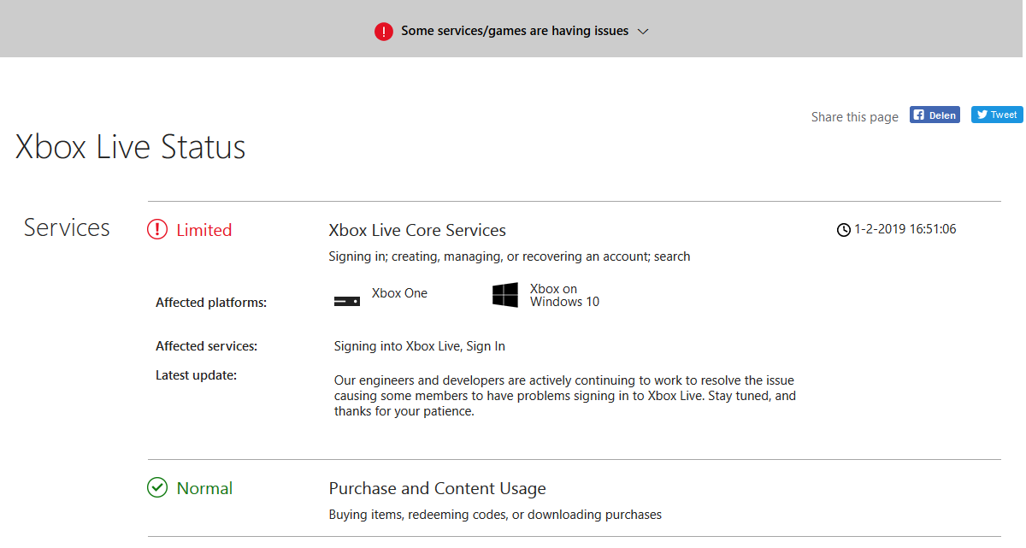Click 'Some services/games are having issues' text

(x=515, y=31)
